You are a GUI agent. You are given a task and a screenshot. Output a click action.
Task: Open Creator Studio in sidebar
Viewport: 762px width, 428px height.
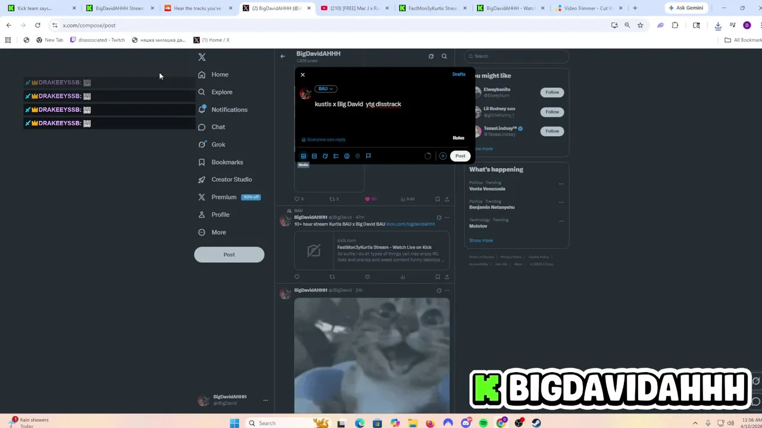[x=224, y=180]
